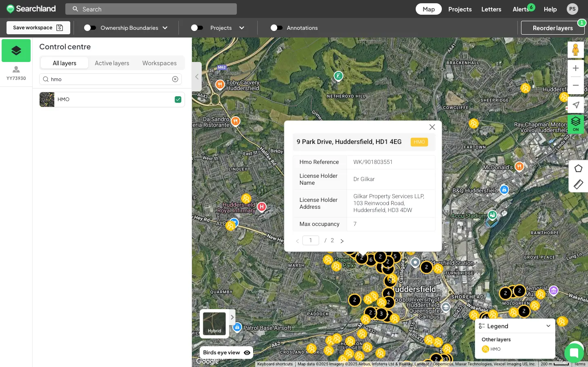This screenshot has width=588, height=367.
Task: Click the WK/901803551 reference value
Action: pyautogui.click(x=373, y=162)
